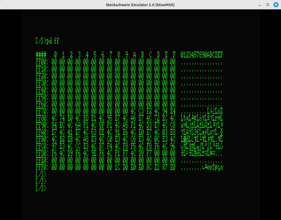Screen dimensions: 281x220
Task: Maximize the emulator window
Action: click(x=268, y=5)
